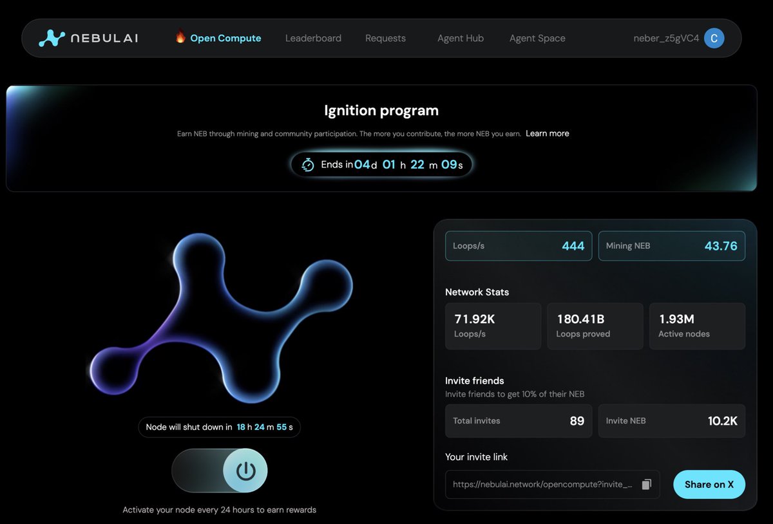Click the "Earn NEB through mining" description
The height and width of the screenshot is (524, 773).
[349, 134]
